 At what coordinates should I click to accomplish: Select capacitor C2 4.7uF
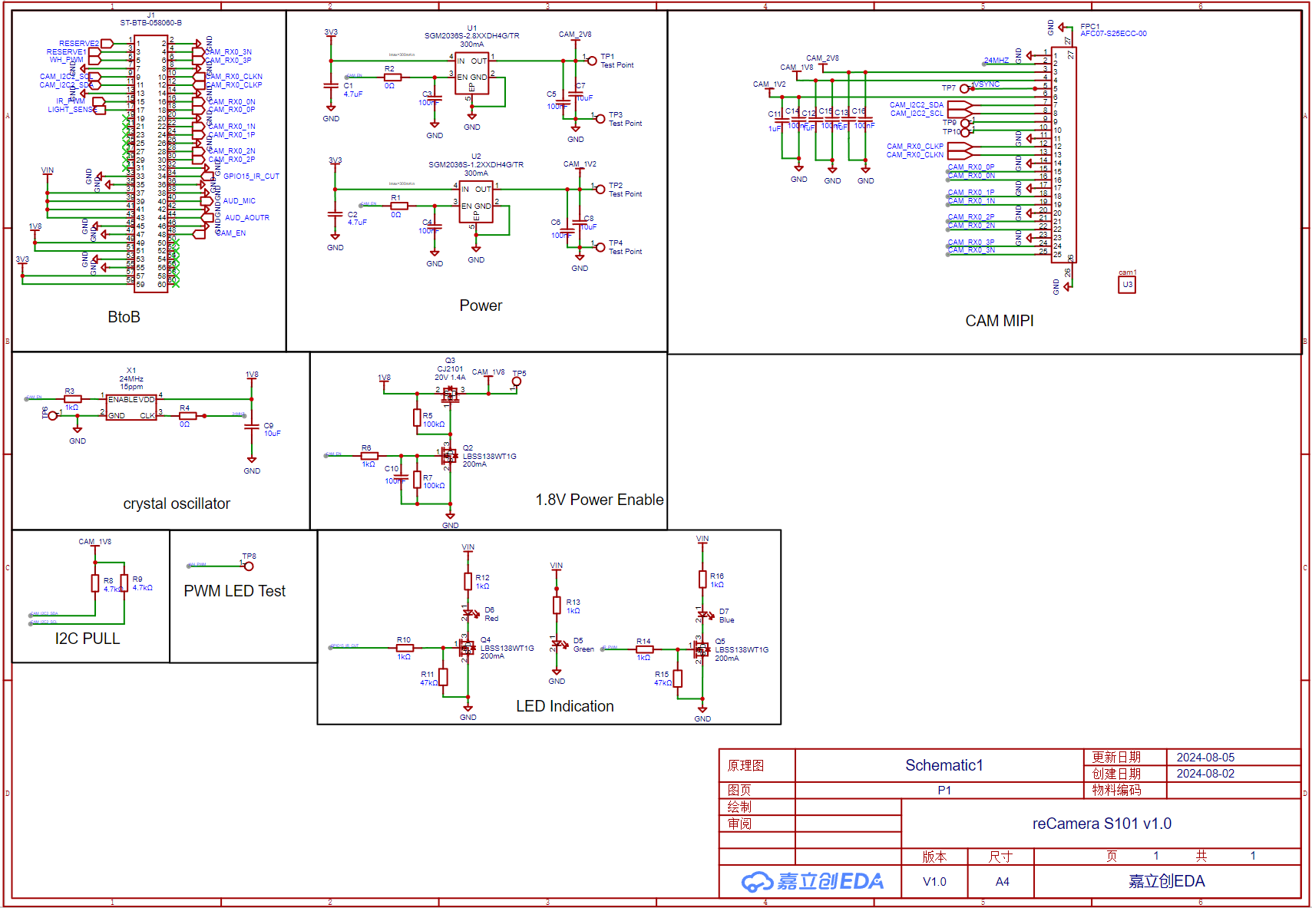coord(335,214)
